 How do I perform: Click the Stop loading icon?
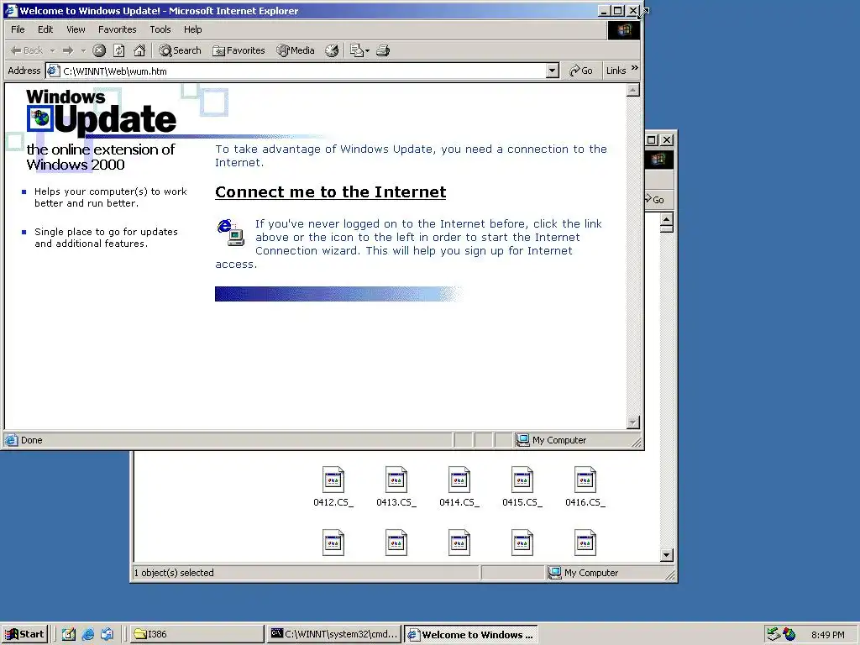tap(99, 50)
